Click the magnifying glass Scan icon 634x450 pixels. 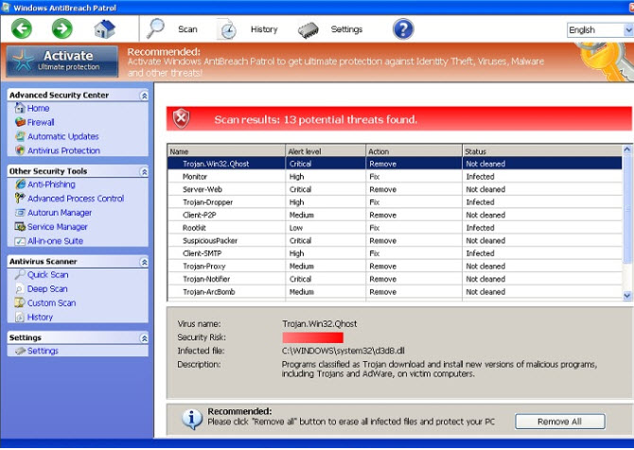coord(156,29)
